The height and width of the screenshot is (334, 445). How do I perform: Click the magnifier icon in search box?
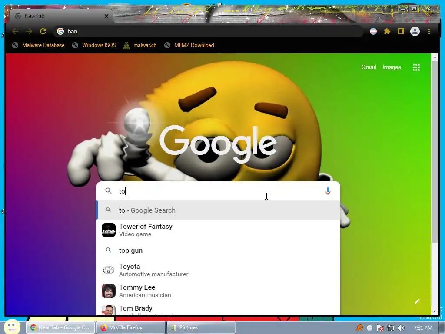[108, 191]
